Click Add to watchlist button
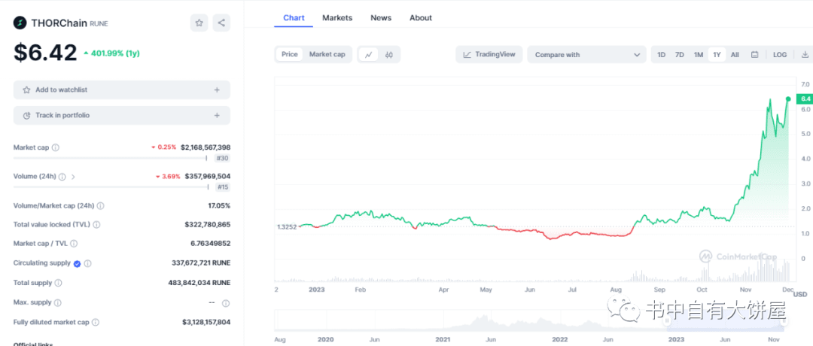 pos(122,90)
